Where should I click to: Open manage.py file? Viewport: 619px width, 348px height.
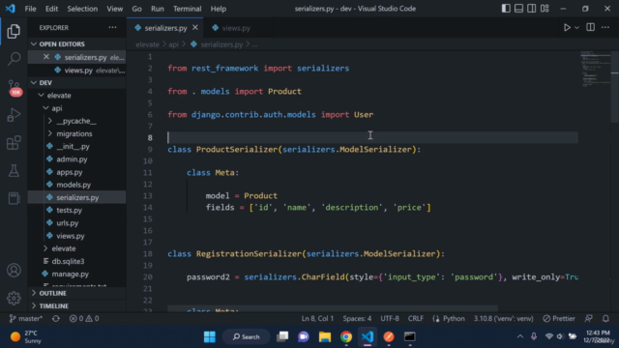point(76,274)
